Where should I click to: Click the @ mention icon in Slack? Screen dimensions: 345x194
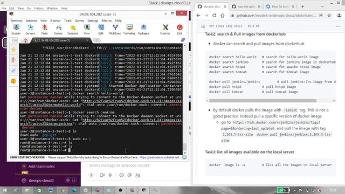(129, 175)
